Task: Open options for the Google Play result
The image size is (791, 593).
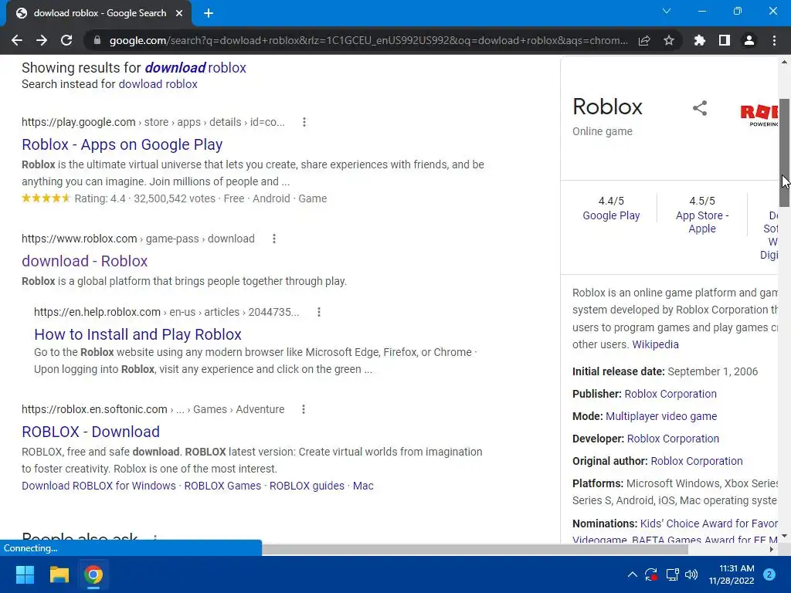Action: (304, 122)
